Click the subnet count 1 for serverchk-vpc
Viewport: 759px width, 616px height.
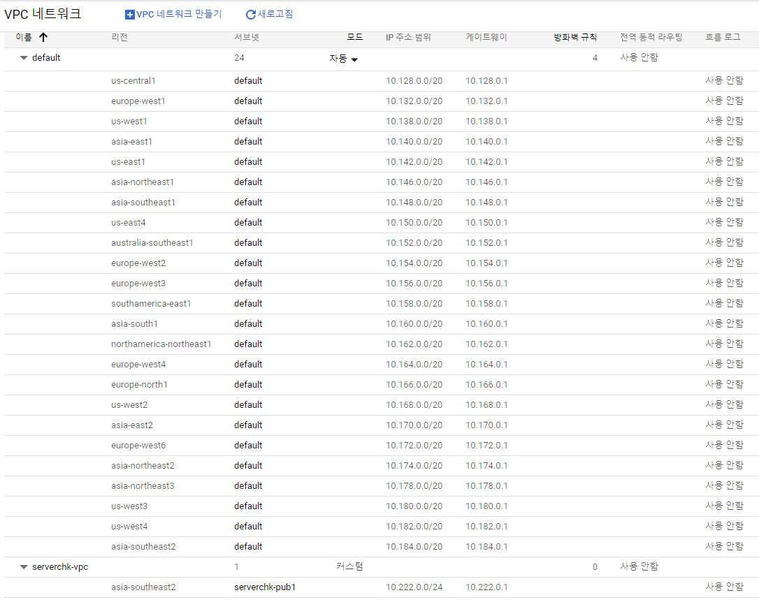tap(236, 567)
